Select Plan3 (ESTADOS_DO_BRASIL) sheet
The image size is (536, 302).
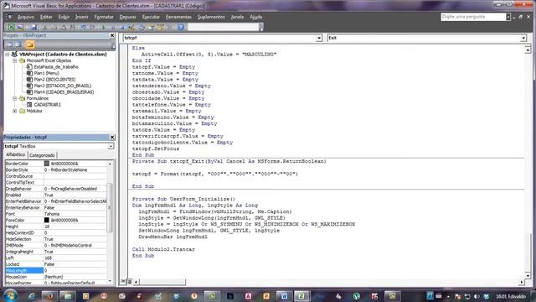point(63,86)
